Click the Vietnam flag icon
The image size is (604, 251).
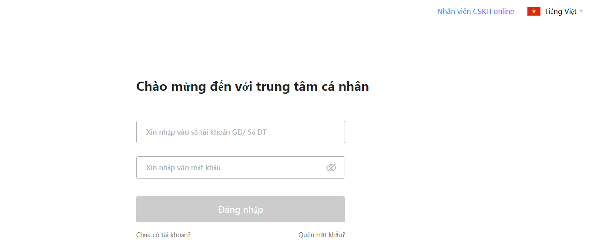click(x=534, y=11)
